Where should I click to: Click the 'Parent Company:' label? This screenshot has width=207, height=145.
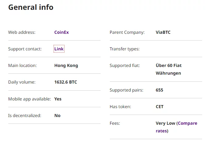(x=127, y=32)
